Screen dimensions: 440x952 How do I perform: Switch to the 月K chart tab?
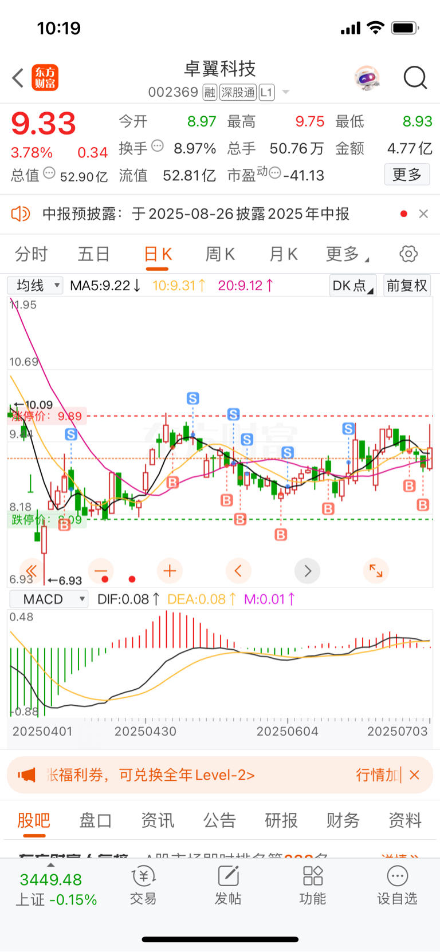pos(284,254)
